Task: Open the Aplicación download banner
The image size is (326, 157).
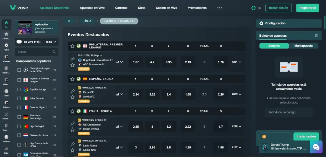Action: pyautogui.click(x=37, y=28)
